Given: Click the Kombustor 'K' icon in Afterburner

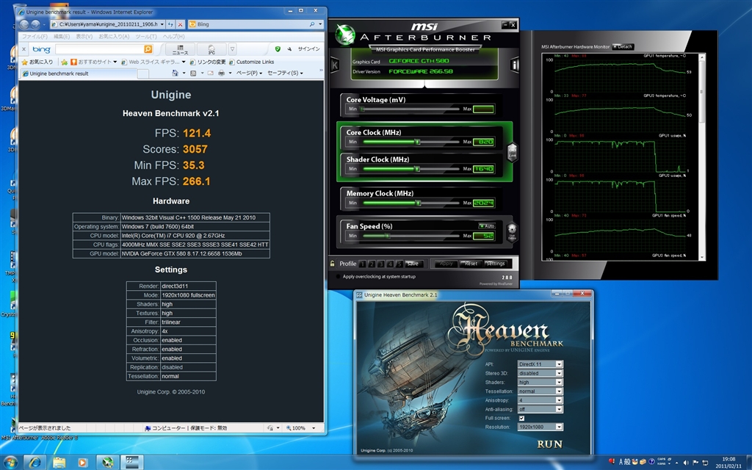Looking at the screenshot, I should (x=335, y=65).
